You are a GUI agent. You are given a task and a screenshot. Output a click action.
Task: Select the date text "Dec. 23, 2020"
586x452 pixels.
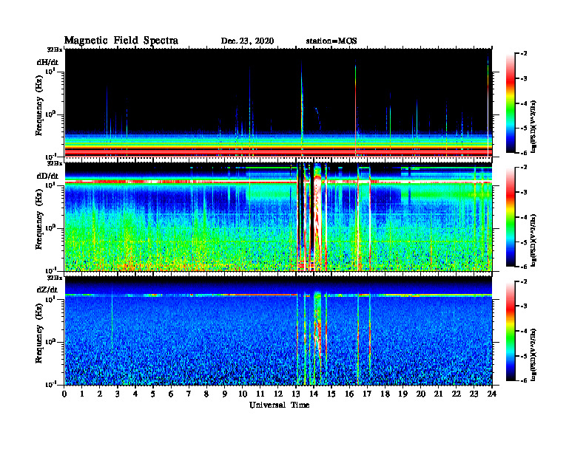click(247, 41)
